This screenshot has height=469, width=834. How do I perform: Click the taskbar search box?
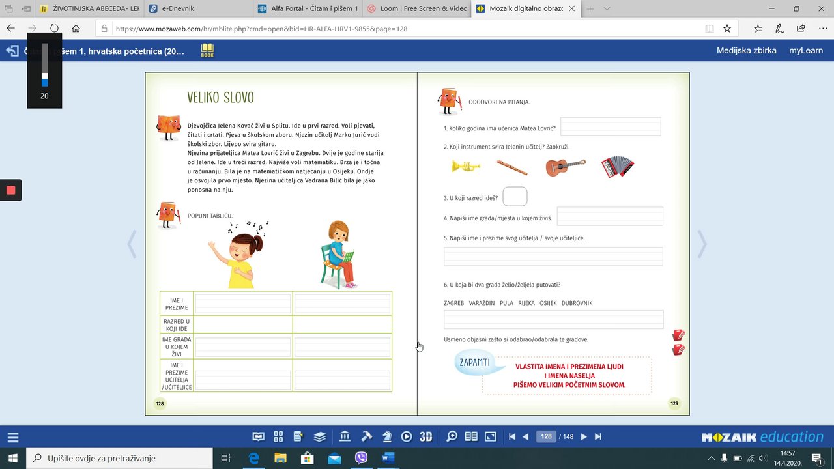(x=119, y=458)
